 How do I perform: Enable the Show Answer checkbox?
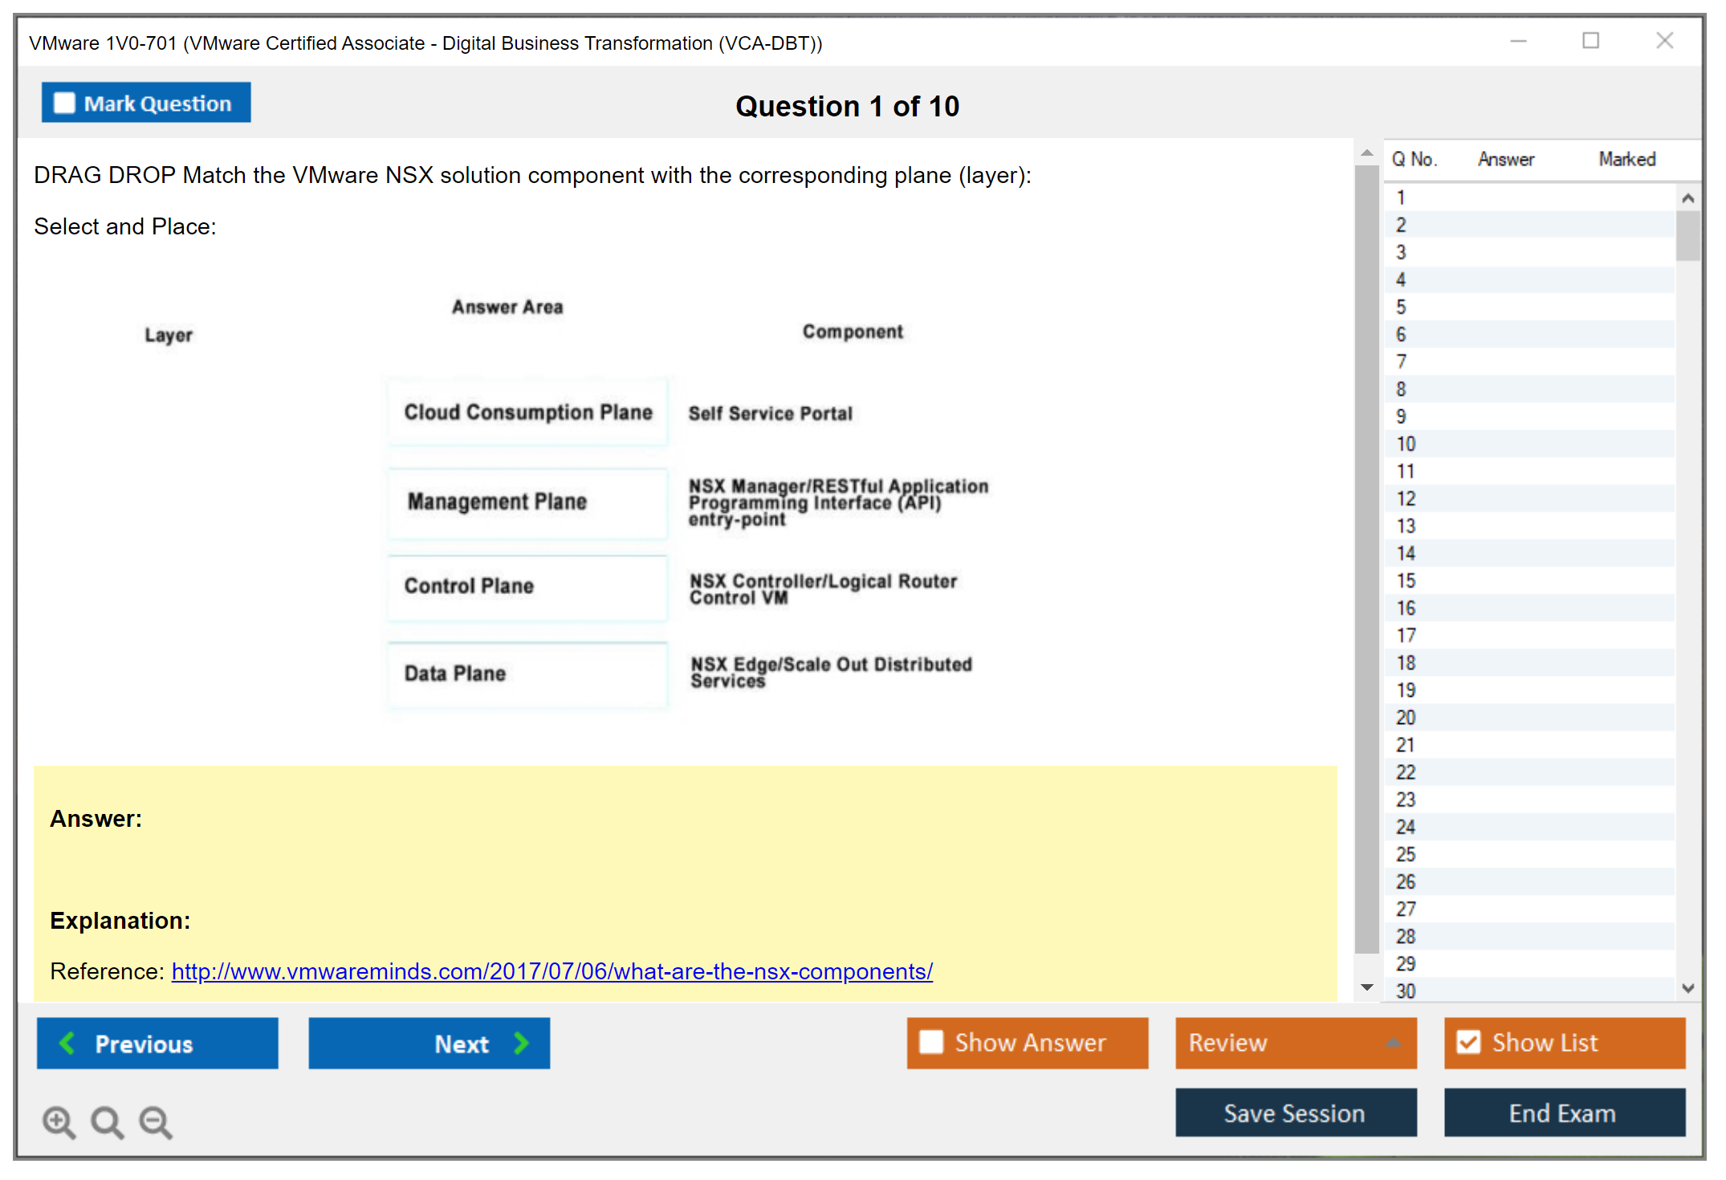[931, 1042]
